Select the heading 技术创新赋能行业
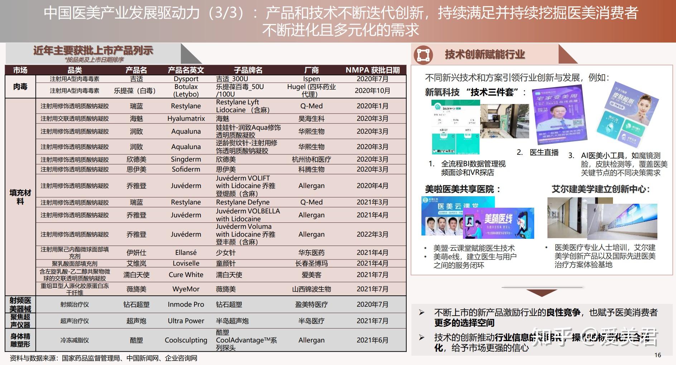 coord(485,54)
